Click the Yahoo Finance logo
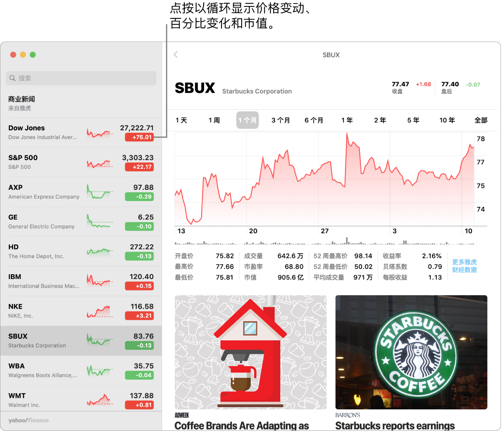 28,420
